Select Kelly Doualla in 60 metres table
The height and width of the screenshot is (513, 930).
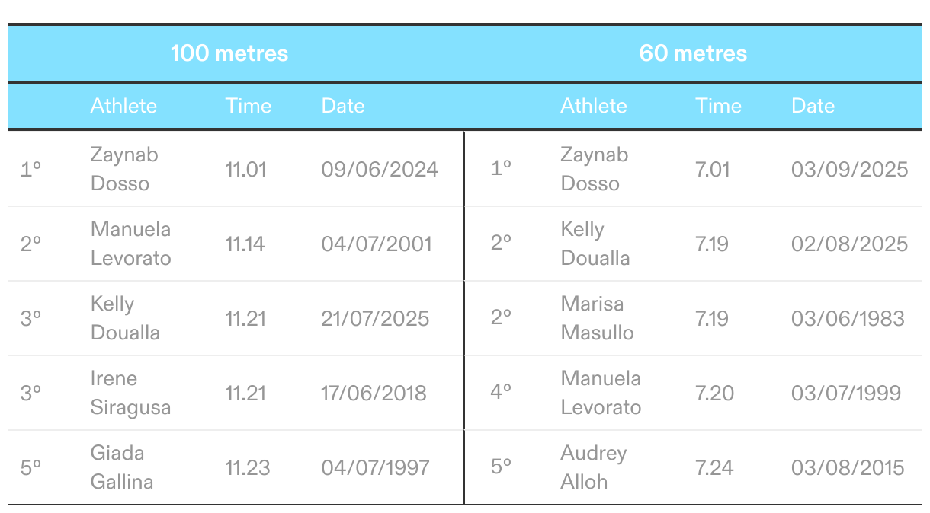tap(595, 244)
